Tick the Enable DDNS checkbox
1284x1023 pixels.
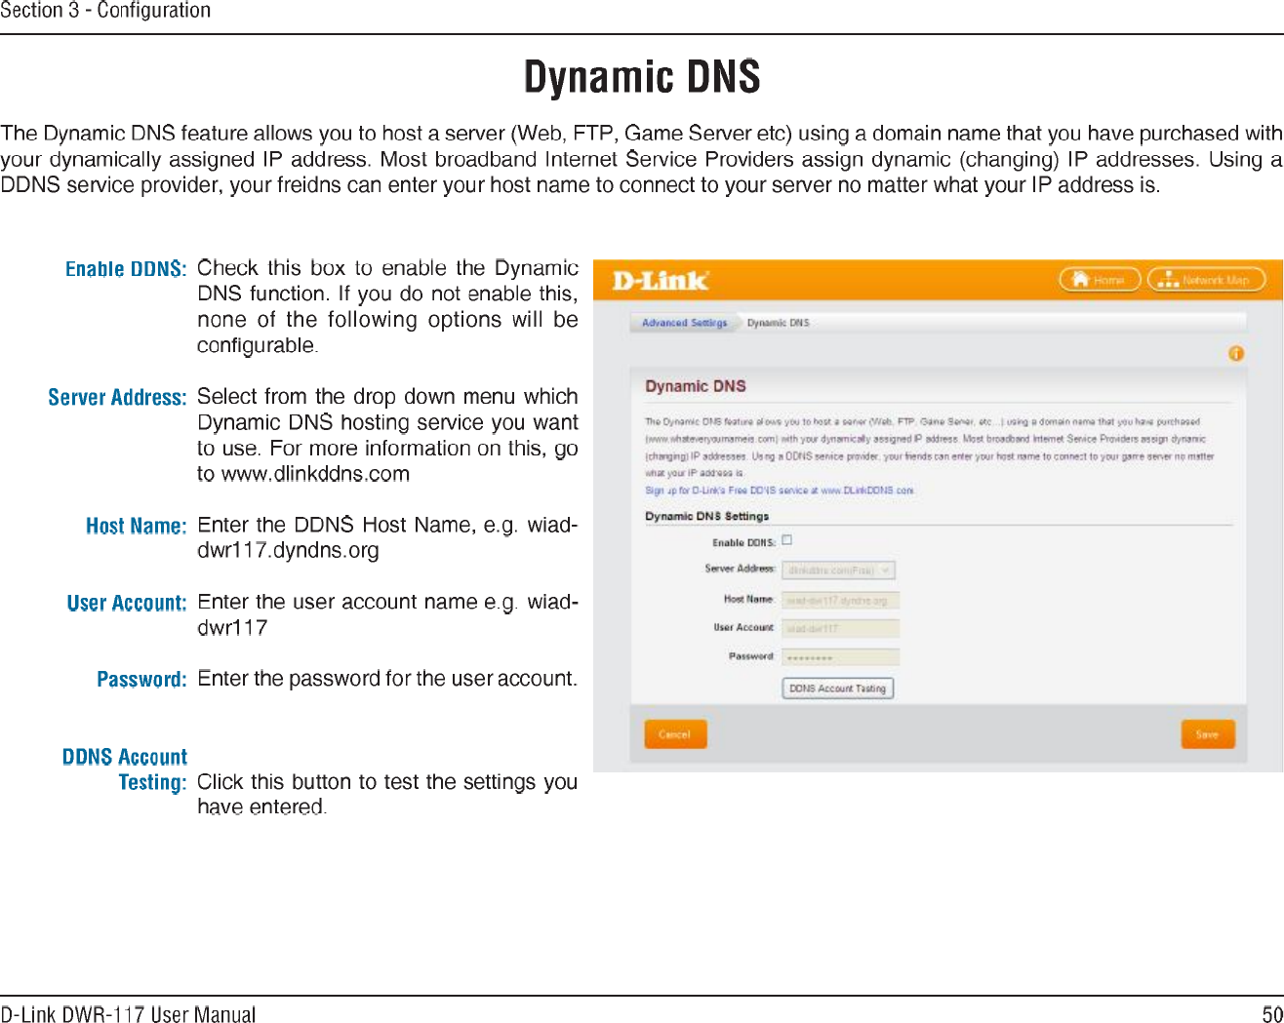click(x=786, y=539)
